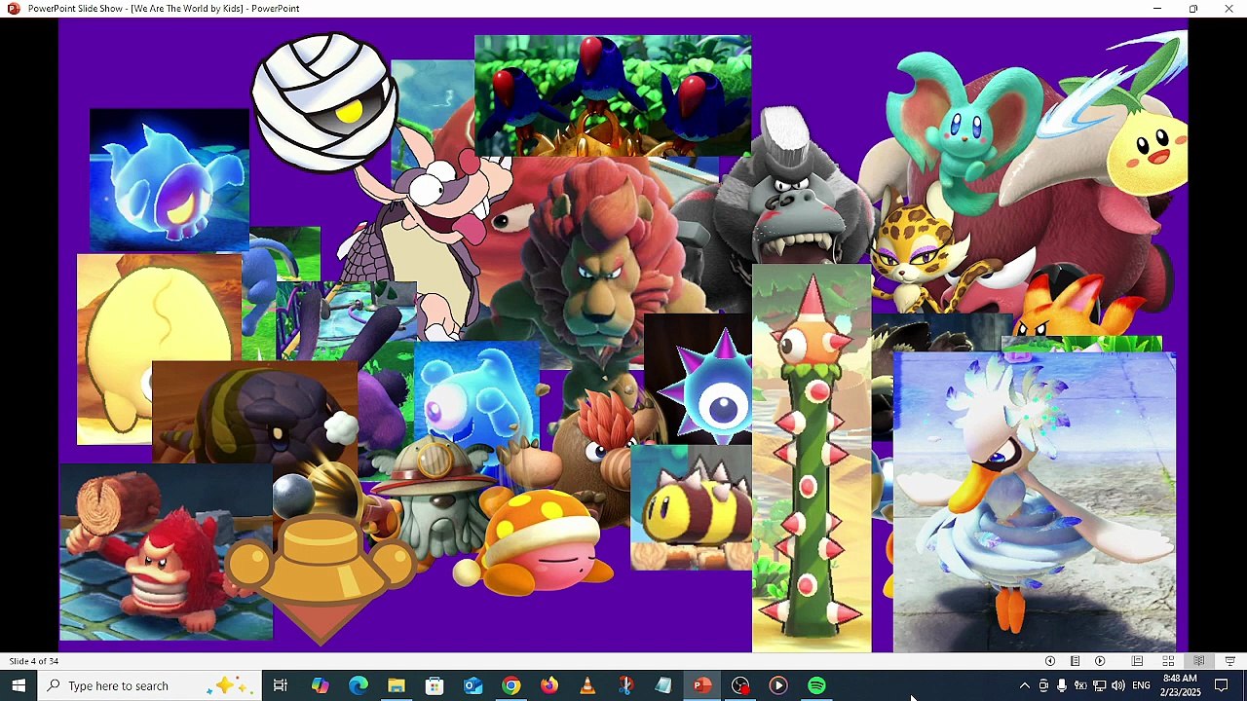Show hidden system tray icons

1024,685
